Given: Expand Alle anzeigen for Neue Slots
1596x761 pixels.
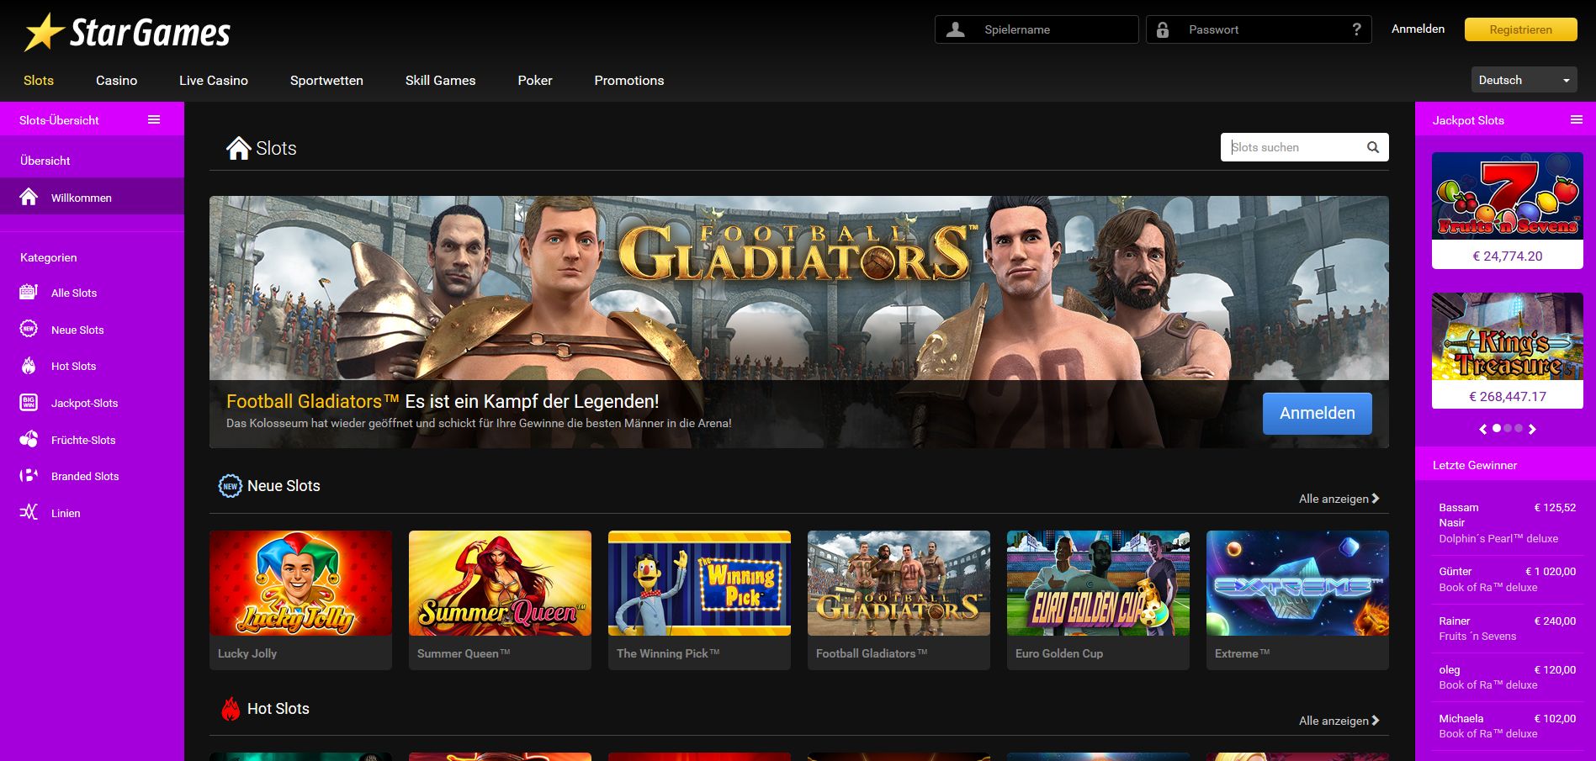Looking at the screenshot, I should pyautogui.click(x=1339, y=499).
